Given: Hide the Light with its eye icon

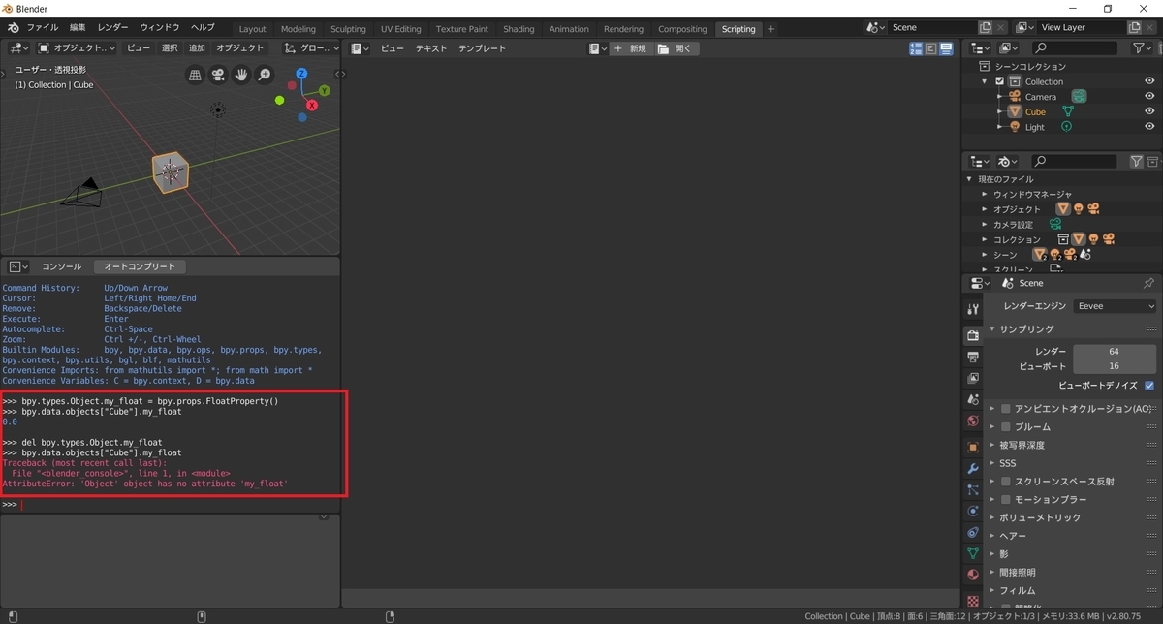Looking at the screenshot, I should pos(1149,127).
